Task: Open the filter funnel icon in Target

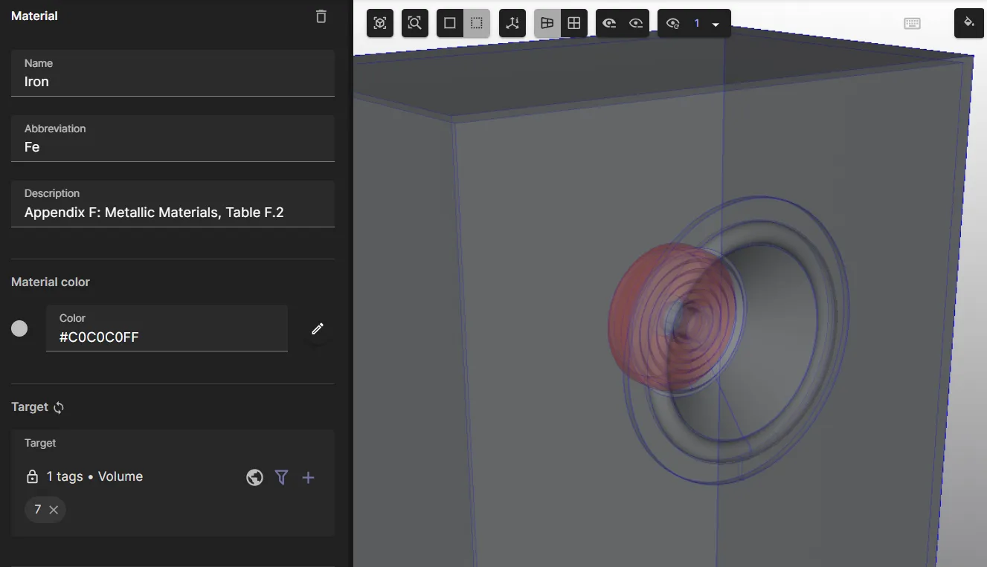Action: tap(281, 478)
